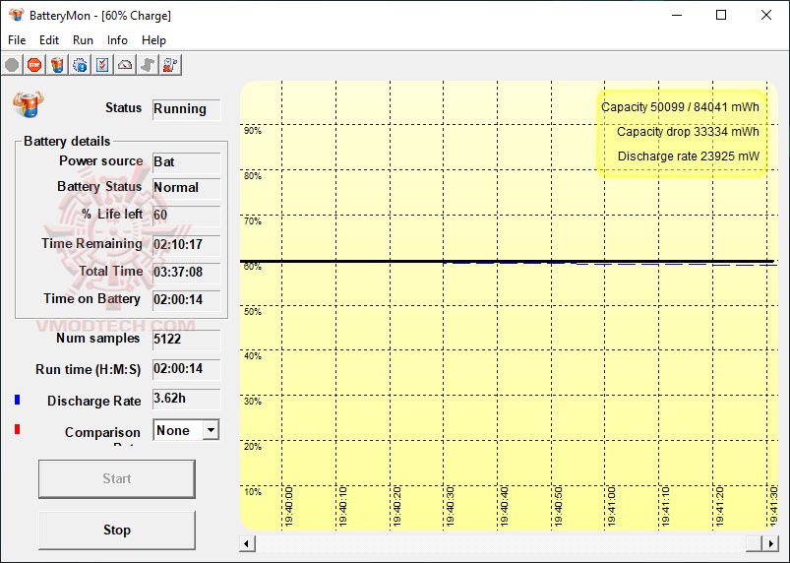The image size is (790, 563).
Task: Click the BatteryMon title bar app icon
Action: click(x=16, y=15)
